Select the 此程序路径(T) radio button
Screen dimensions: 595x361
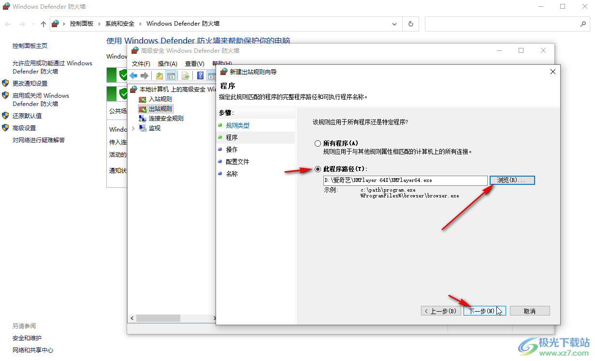pyautogui.click(x=318, y=169)
